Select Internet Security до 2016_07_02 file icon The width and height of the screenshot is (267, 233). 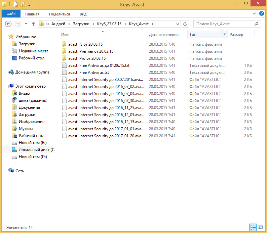pos(64,87)
